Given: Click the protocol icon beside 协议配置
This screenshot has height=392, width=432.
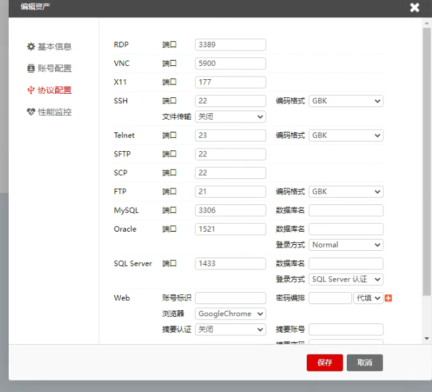Looking at the screenshot, I should pos(31,91).
